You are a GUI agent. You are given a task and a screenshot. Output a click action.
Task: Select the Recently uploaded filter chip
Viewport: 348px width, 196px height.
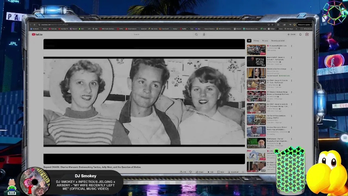click(x=278, y=41)
